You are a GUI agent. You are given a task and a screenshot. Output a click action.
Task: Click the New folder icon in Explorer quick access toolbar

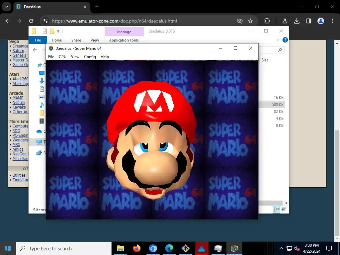point(52,31)
